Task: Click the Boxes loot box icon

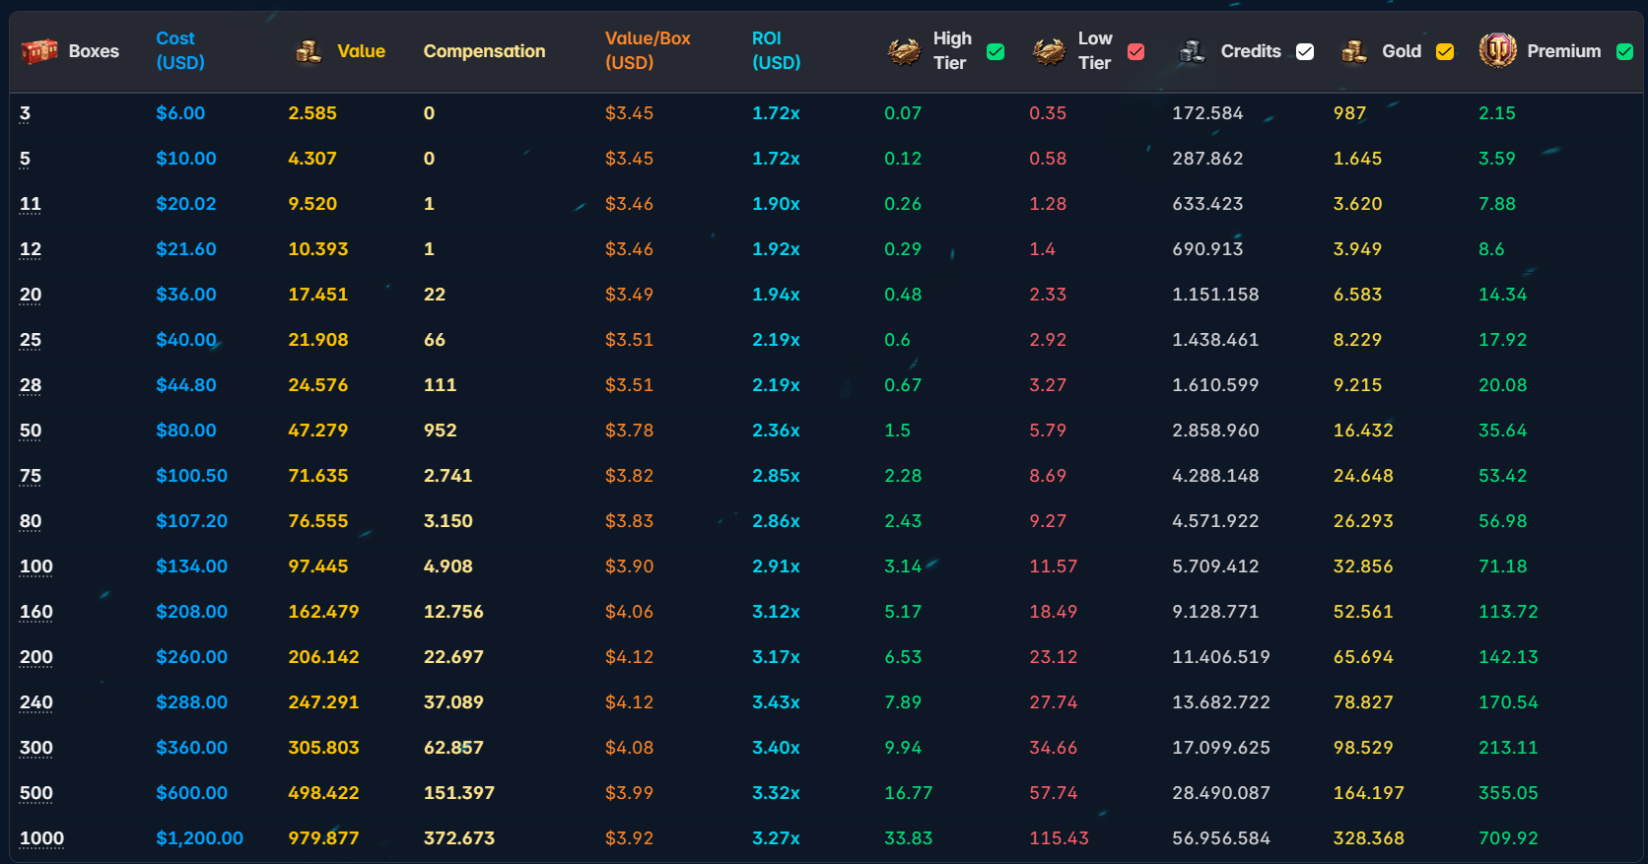Action: pyautogui.click(x=39, y=51)
